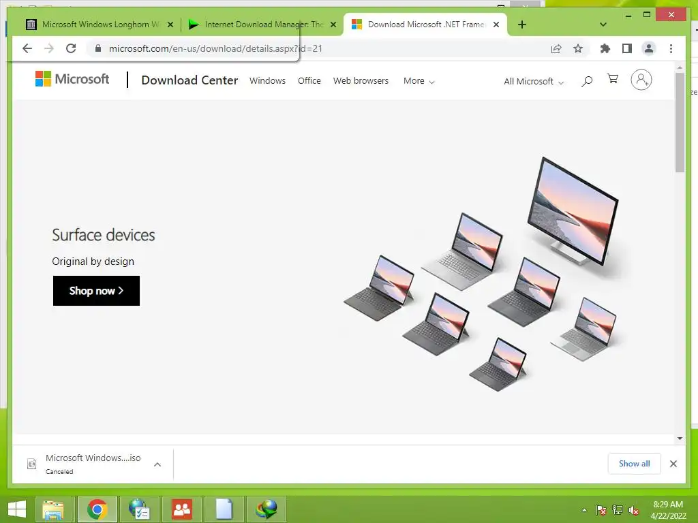Expand download item options chevron
The height and width of the screenshot is (523, 698).
coord(157,464)
